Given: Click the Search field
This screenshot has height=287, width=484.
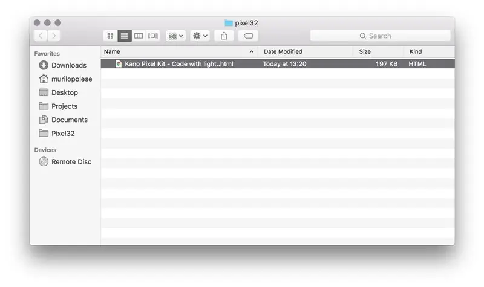Looking at the screenshot, I should point(381,36).
